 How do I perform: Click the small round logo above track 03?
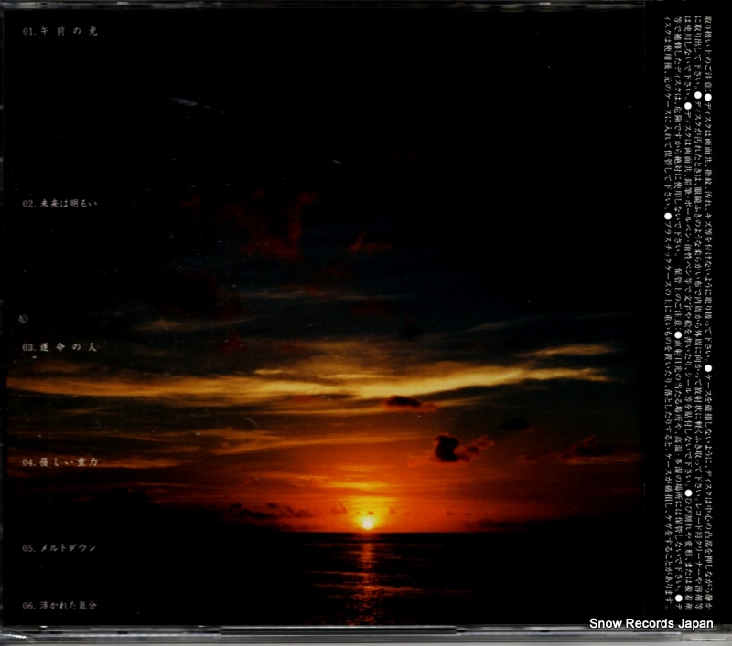[x=24, y=319]
